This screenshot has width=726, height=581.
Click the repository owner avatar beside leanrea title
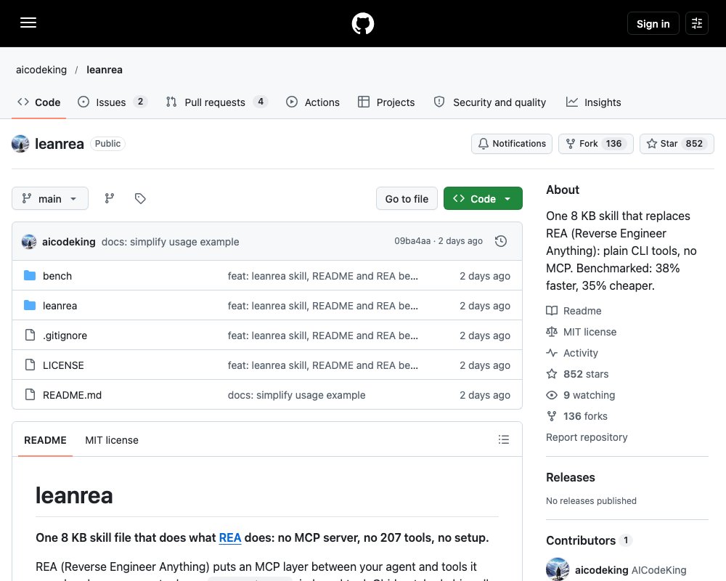tap(20, 144)
